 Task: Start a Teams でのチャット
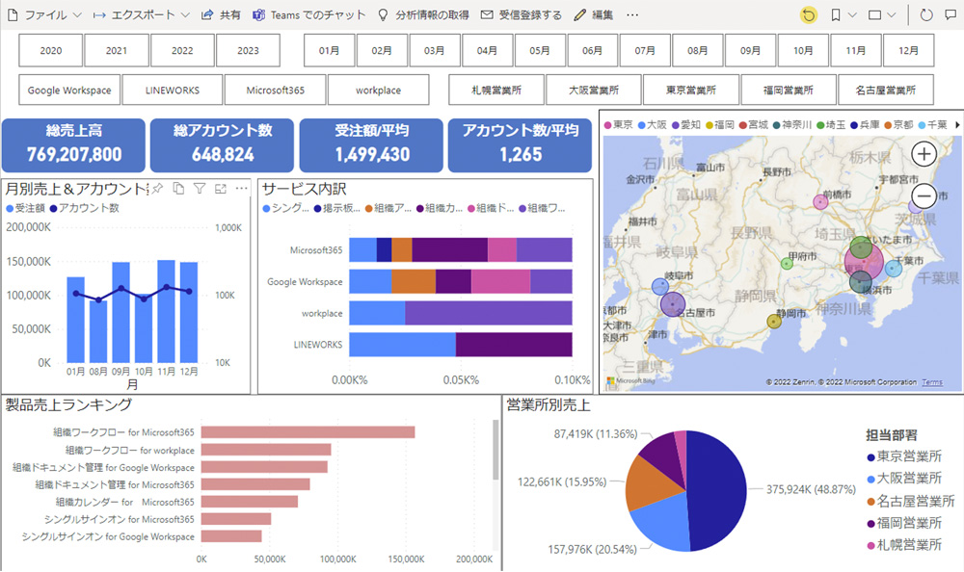pos(308,14)
